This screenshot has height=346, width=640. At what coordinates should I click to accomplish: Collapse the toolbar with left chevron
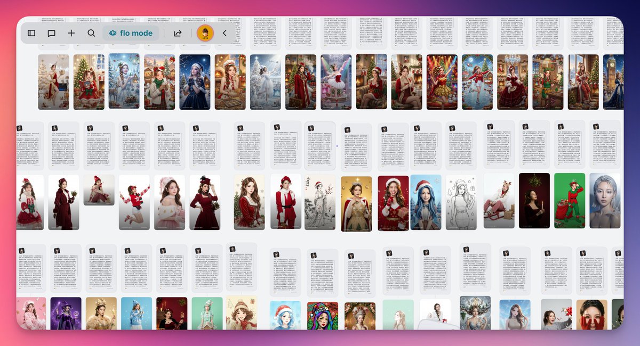225,33
